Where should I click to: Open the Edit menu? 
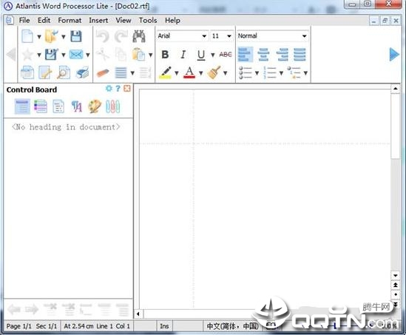[44, 20]
